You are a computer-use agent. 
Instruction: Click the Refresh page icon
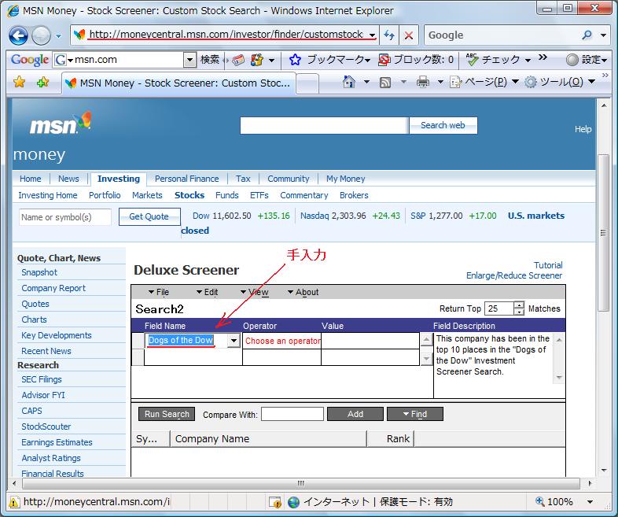coord(389,35)
